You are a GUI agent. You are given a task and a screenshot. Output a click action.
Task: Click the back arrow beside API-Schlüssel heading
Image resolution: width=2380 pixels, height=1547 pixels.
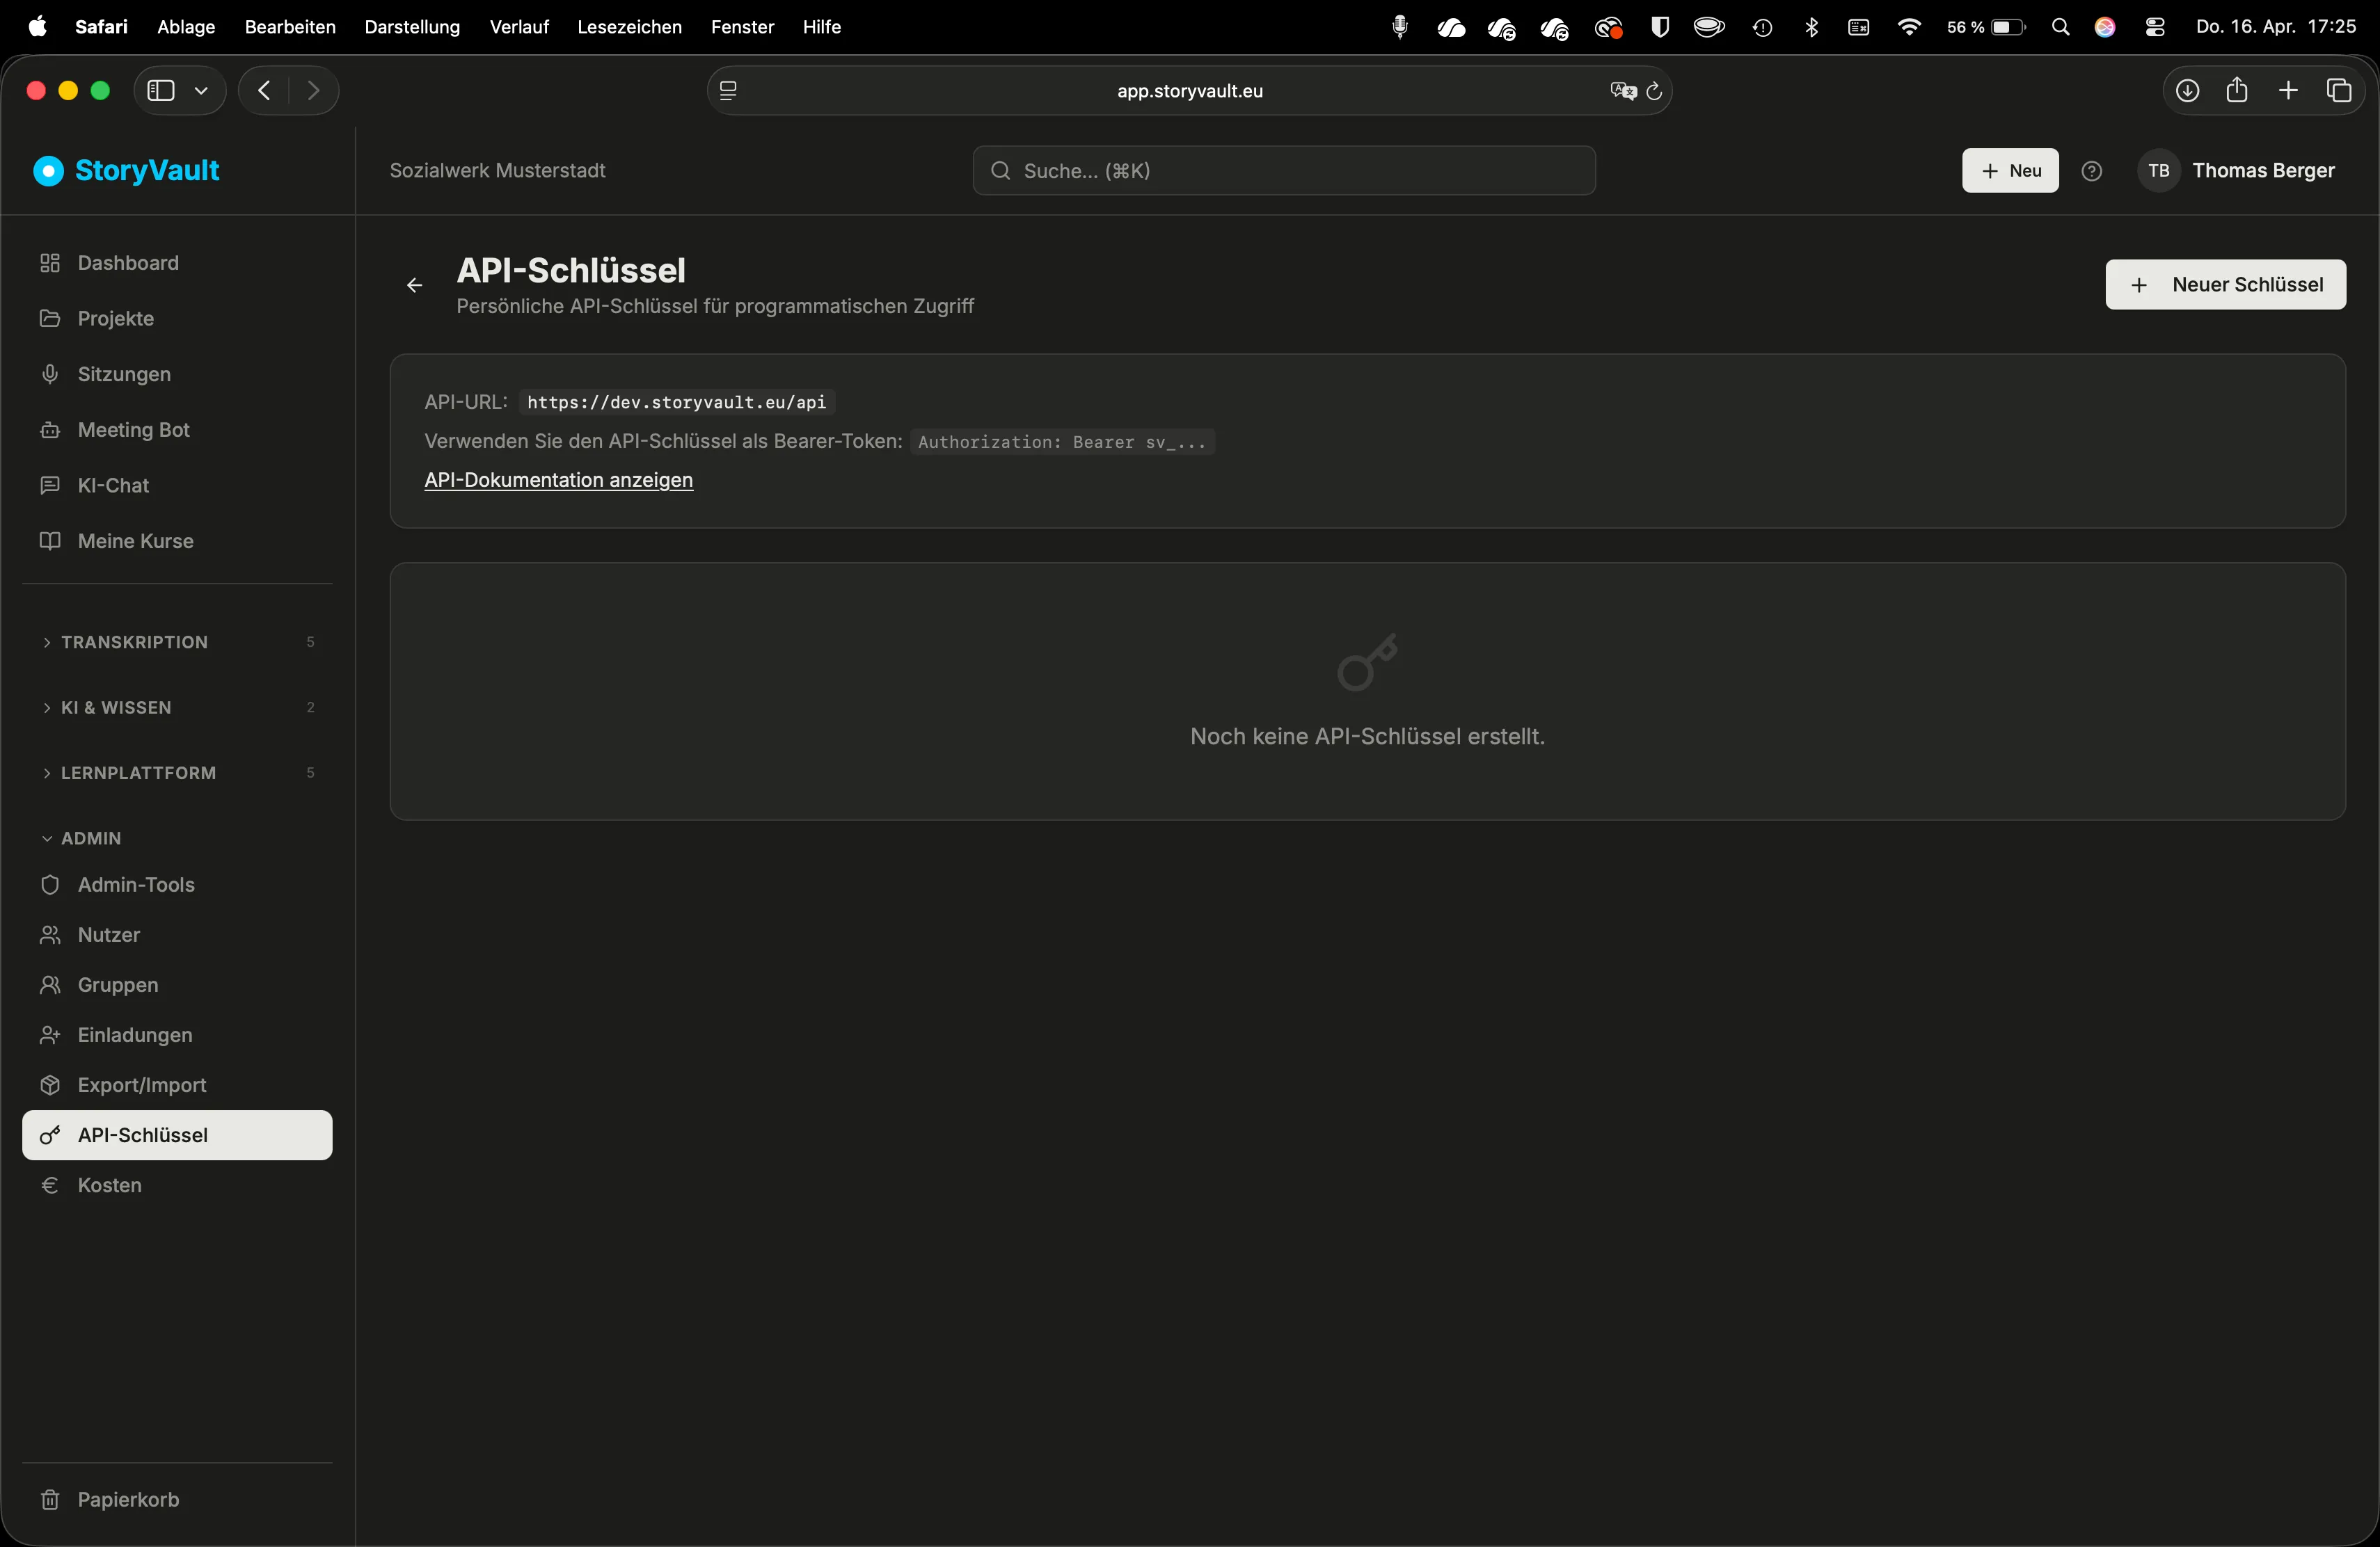tap(414, 286)
